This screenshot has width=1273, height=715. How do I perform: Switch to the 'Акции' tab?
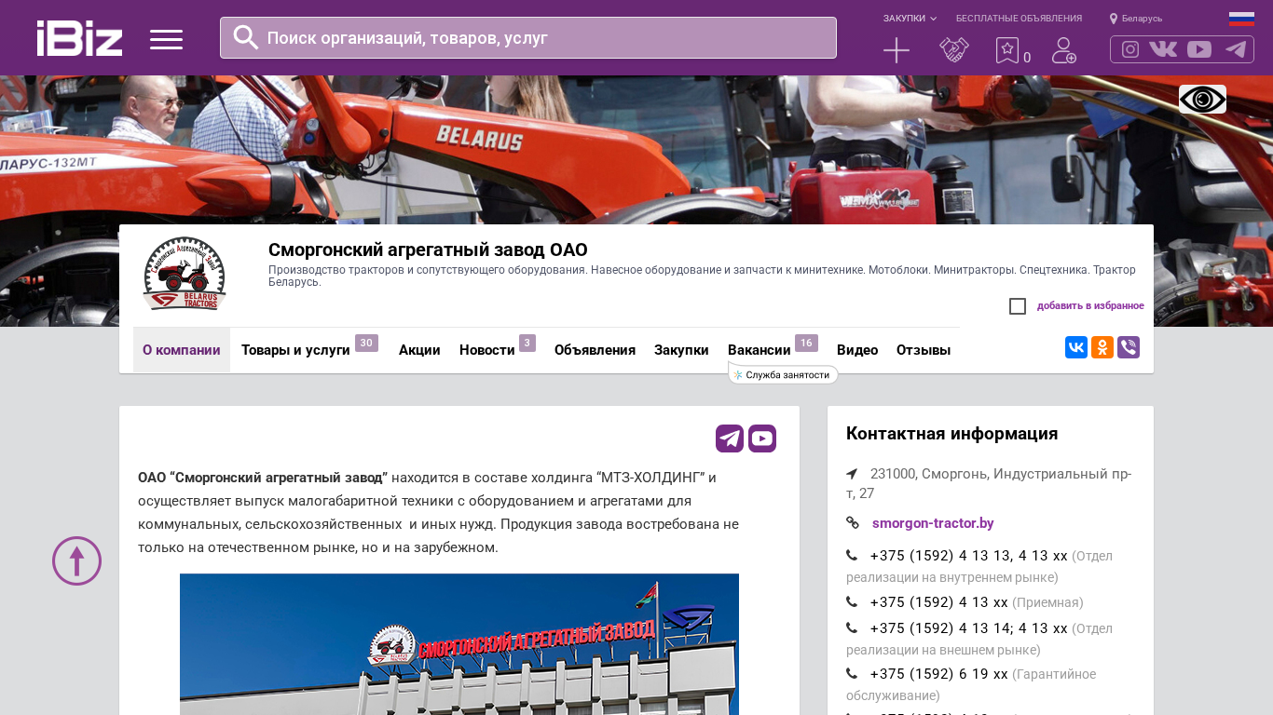click(419, 350)
